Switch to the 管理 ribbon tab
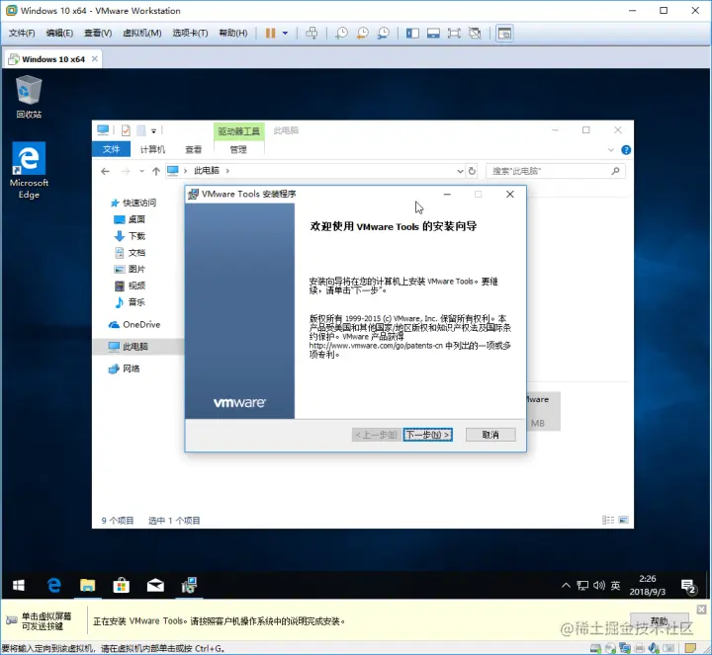The image size is (712, 655). 238,149
